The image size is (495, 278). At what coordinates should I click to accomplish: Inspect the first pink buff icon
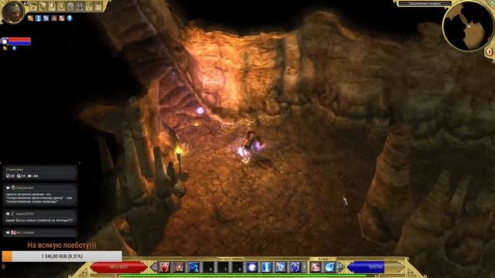[54, 19]
